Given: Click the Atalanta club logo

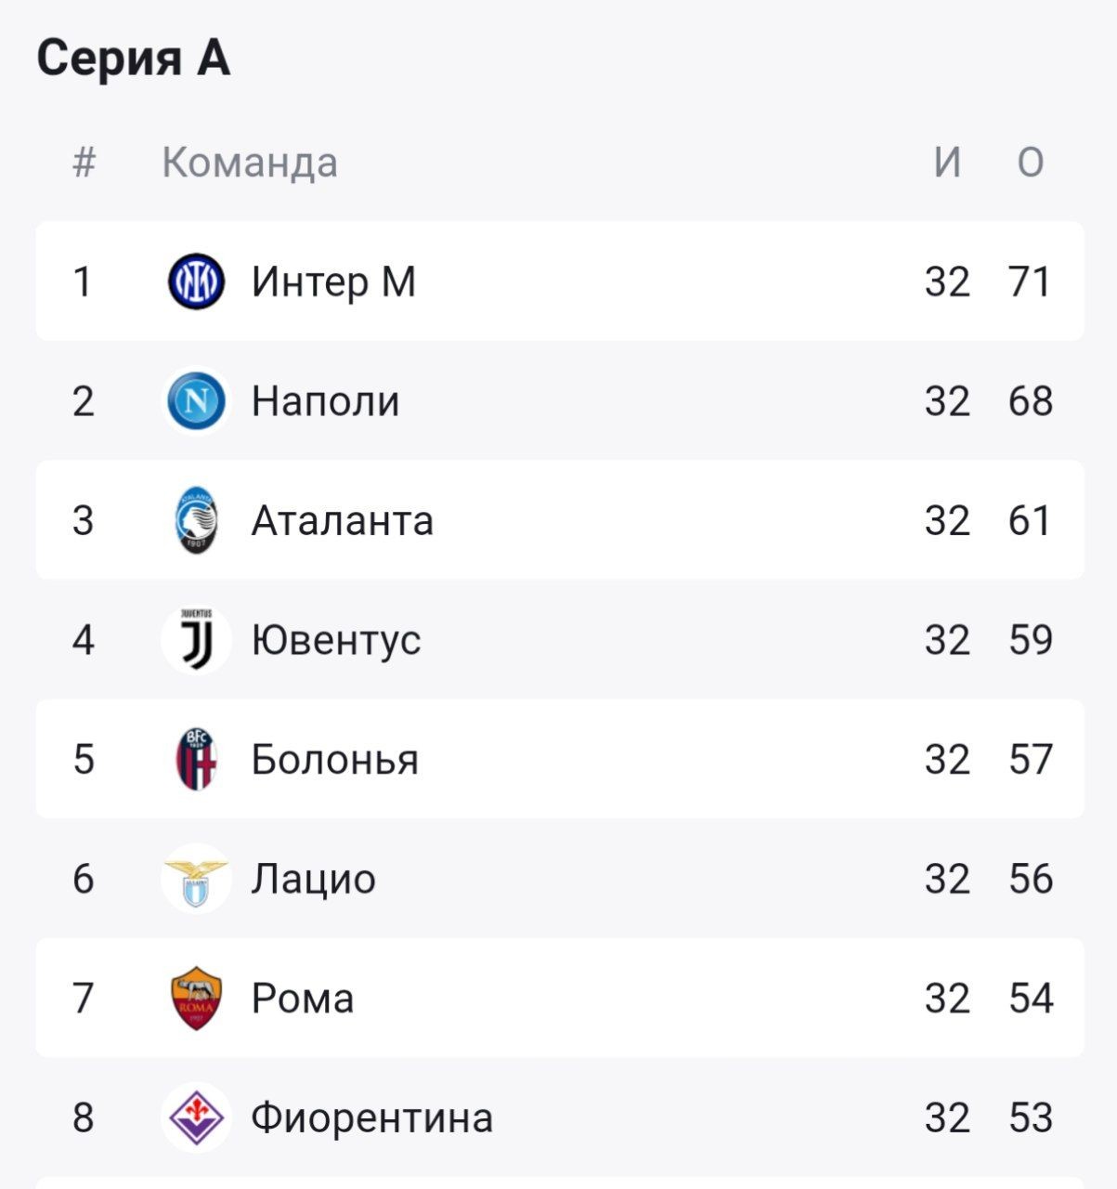Looking at the screenshot, I should 196,520.
